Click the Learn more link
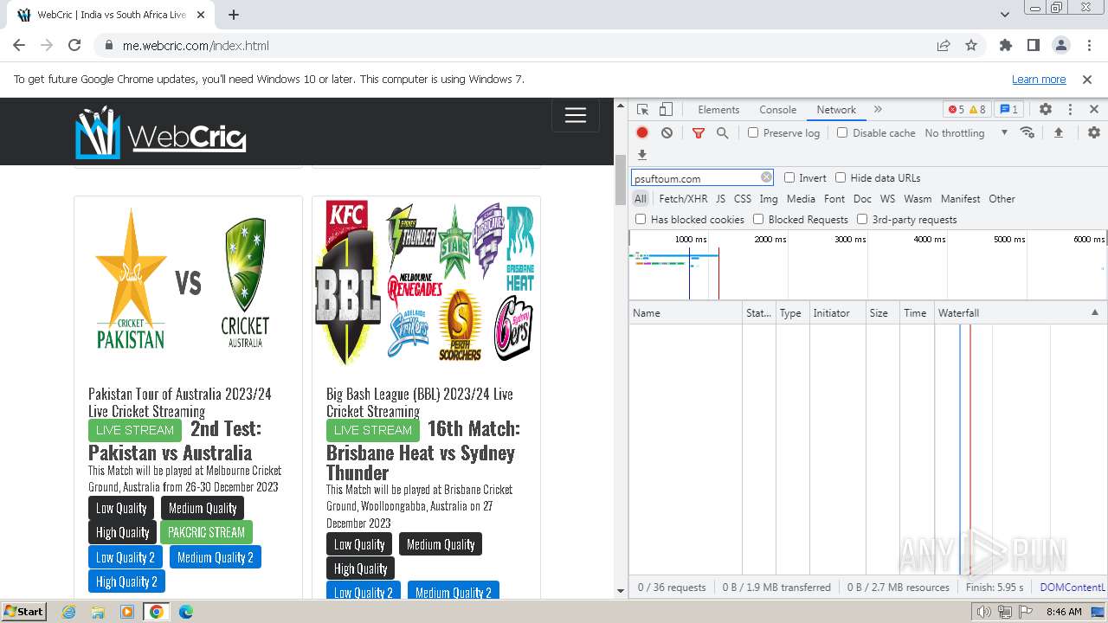Viewport: 1108px width, 623px height. click(1039, 79)
